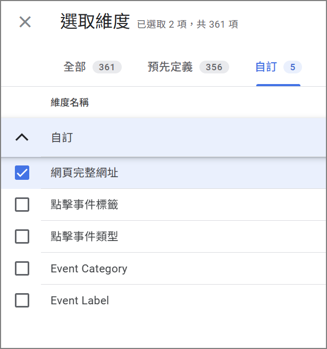The image size is (327, 349).
Task: Click the Event Label row label
Action: click(80, 301)
